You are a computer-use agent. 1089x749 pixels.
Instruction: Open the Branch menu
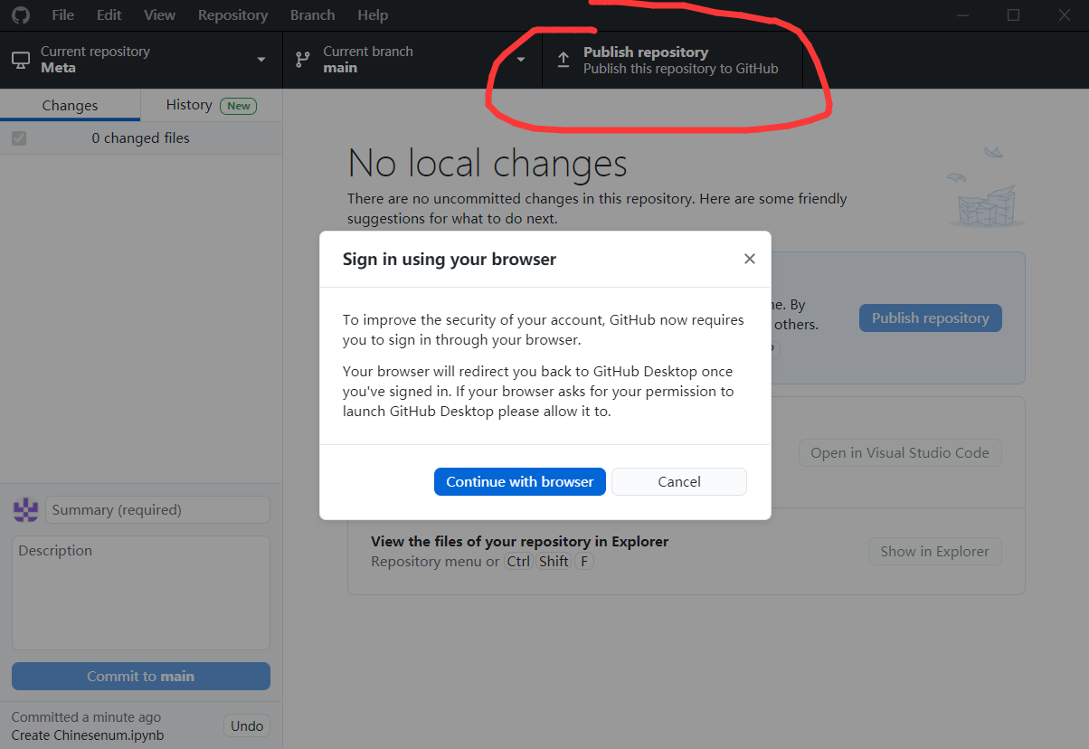313,15
